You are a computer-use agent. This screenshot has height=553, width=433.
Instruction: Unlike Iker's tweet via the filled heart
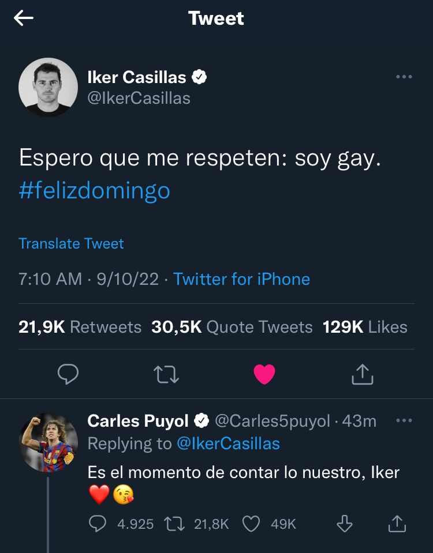click(x=264, y=374)
